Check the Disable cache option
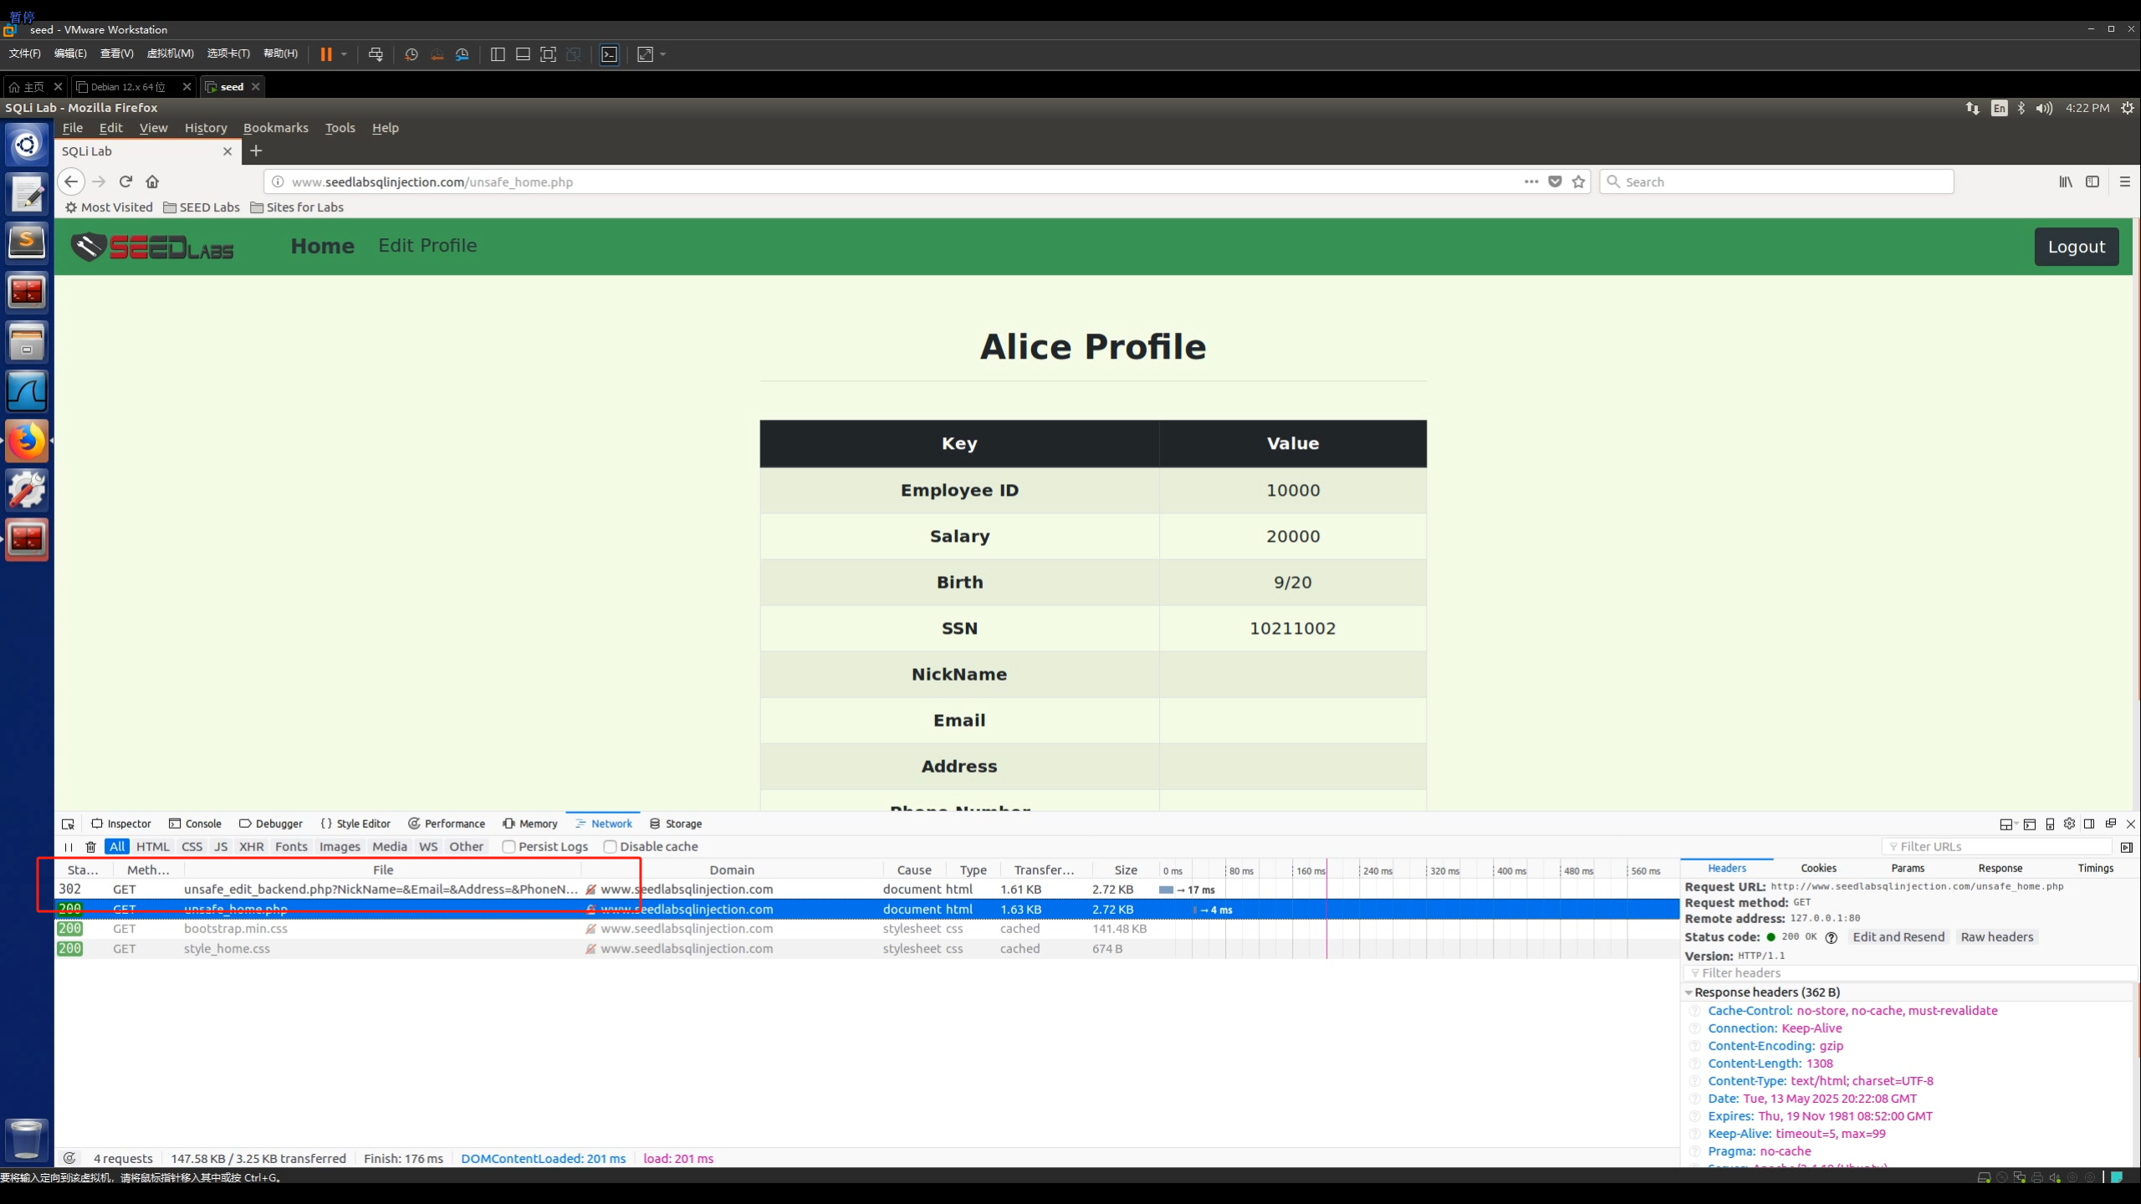This screenshot has height=1204, width=2141. click(611, 846)
